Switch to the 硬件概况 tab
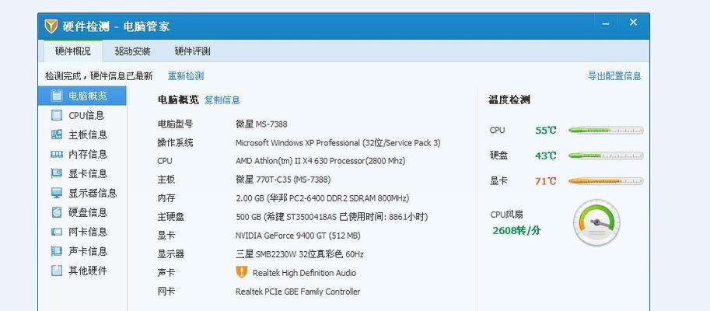 [x=73, y=51]
